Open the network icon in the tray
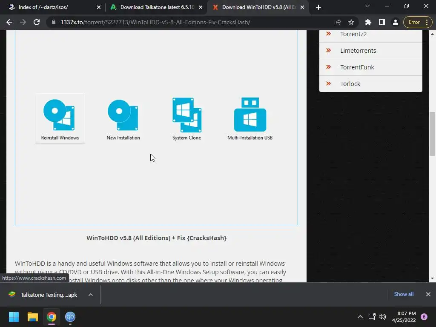Viewport: 436px width, 327px height. (372, 317)
